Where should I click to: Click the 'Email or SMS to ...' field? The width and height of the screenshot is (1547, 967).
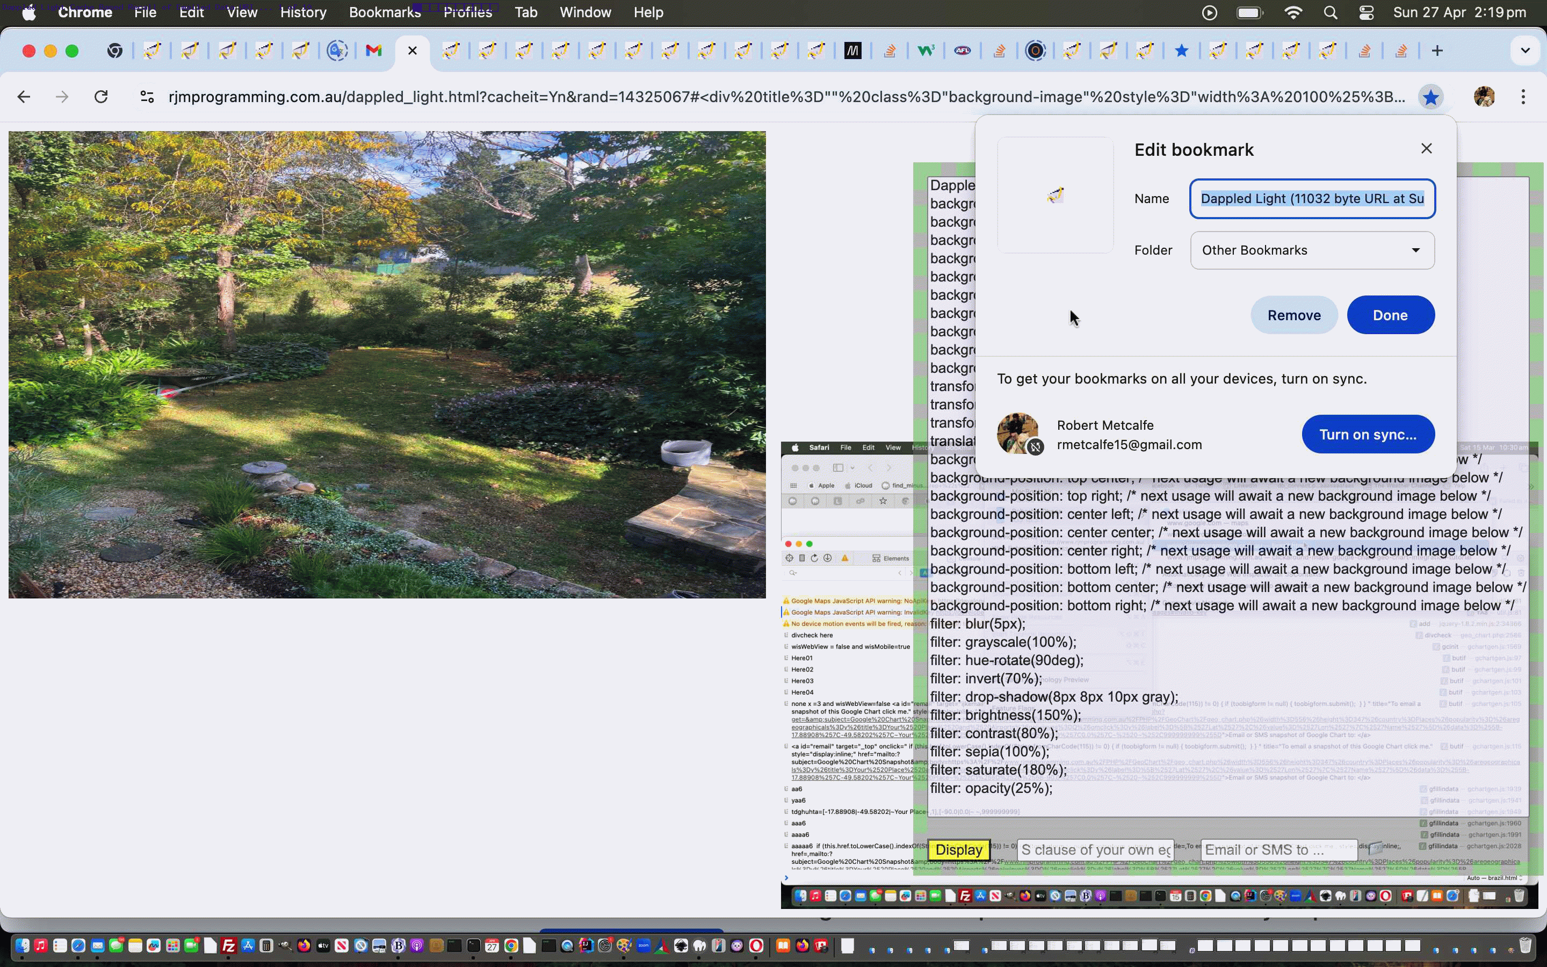tap(1278, 849)
